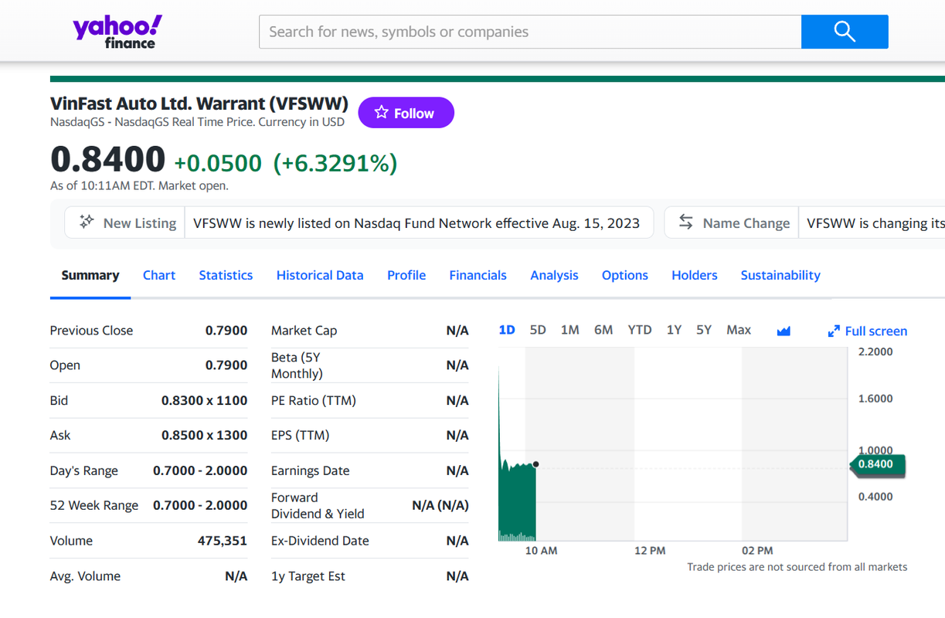The height and width of the screenshot is (618, 945).
Task: Click the +0.0500 price change value
Action: (x=218, y=163)
